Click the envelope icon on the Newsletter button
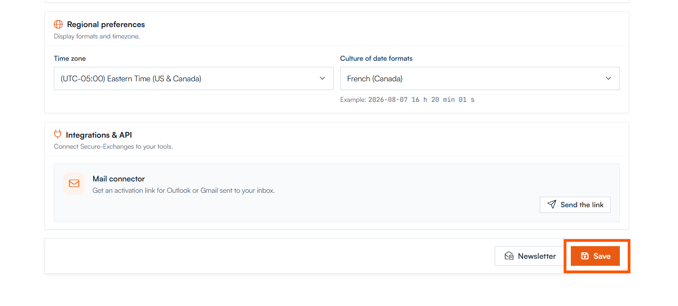Image resolution: width=678 pixels, height=306 pixels. coord(509,256)
